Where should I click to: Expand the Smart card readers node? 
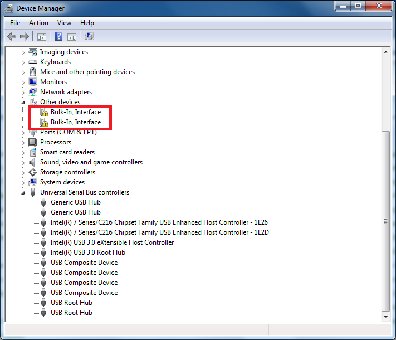tap(23, 153)
